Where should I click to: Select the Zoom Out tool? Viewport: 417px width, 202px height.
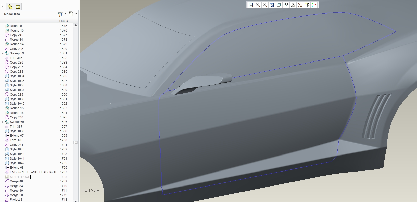[265, 5]
